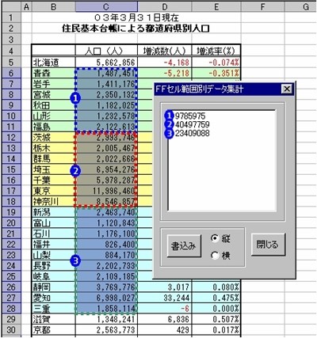
Task: Click the 北海道 cell
Action: [x=53, y=63]
